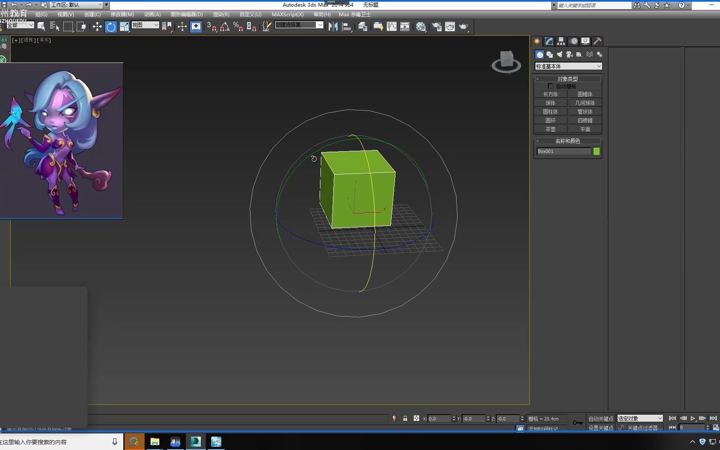This screenshot has width=720, height=450.
Task: Click the 茶壶 (Teapot) creation button
Action: (x=551, y=129)
